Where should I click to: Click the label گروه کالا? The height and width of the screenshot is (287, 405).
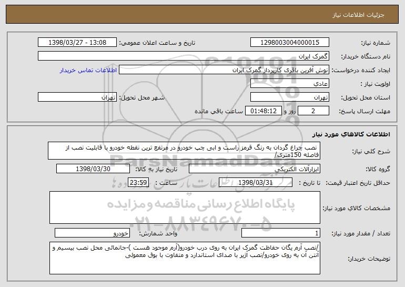(x=378, y=169)
